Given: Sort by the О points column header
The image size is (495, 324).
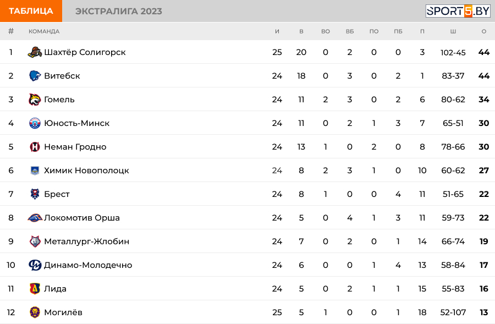Looking at the screenshot, I should [483, 31].
